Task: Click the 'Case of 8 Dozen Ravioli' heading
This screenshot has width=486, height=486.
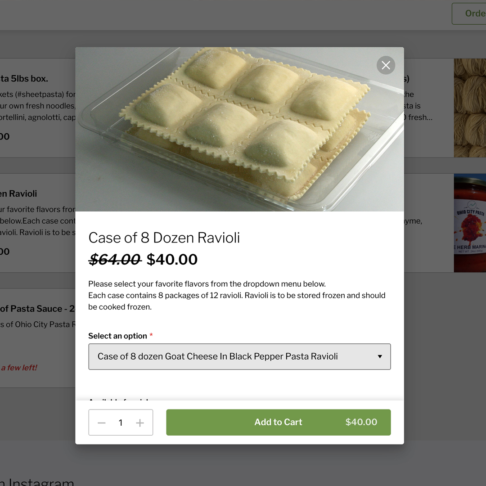Action: click(164, 238)
